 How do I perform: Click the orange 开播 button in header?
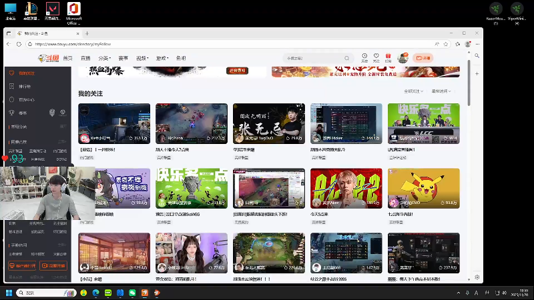click(423, 58)
